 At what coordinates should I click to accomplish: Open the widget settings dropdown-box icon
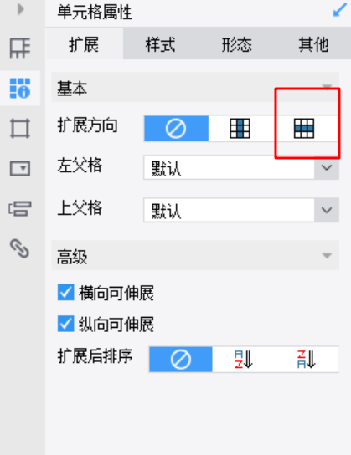click(20, 169)
